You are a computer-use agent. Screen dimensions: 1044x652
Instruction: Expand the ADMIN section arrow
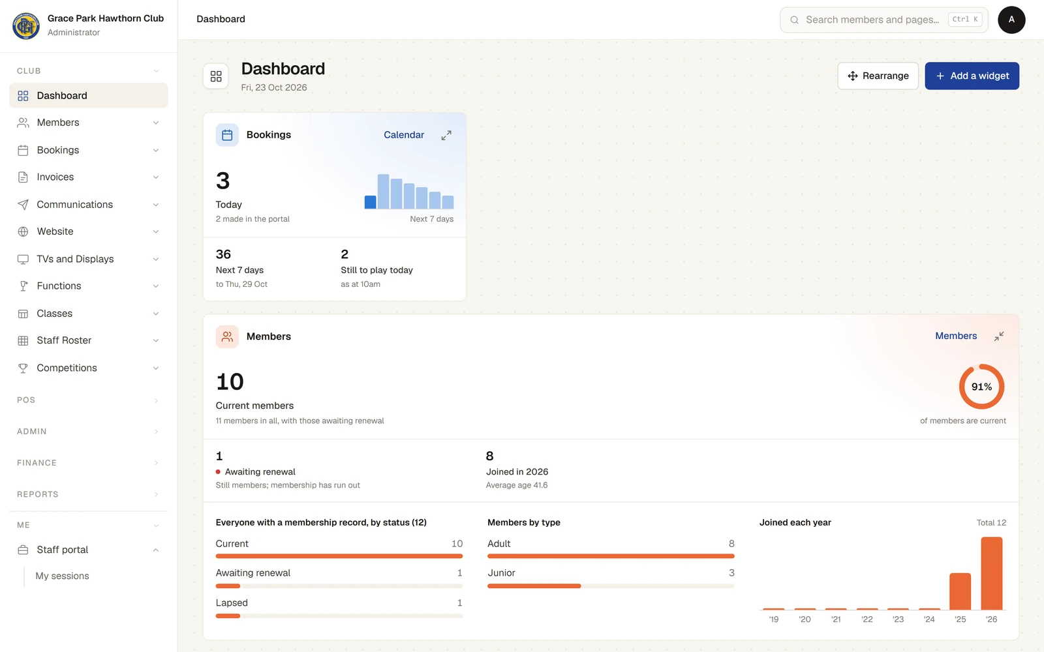(x=156, y=432)
